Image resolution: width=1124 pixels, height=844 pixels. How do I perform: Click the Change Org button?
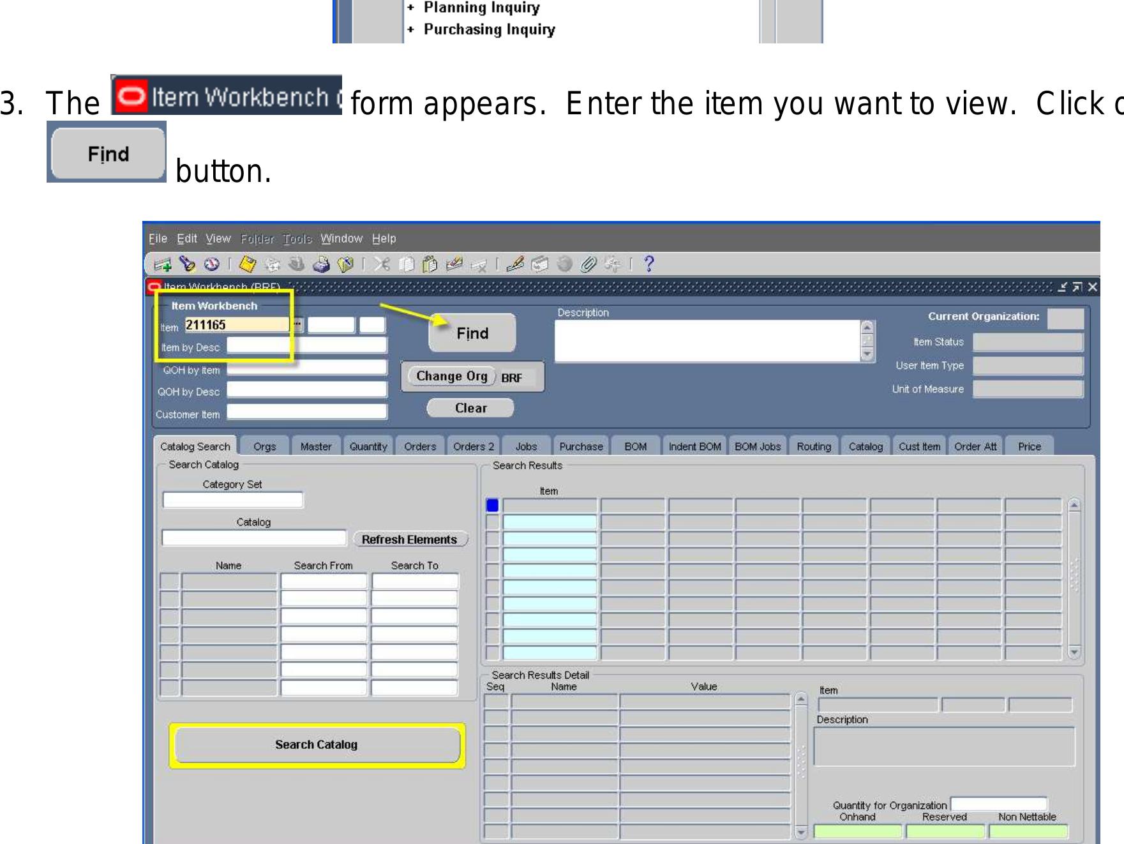pos(452,376)
